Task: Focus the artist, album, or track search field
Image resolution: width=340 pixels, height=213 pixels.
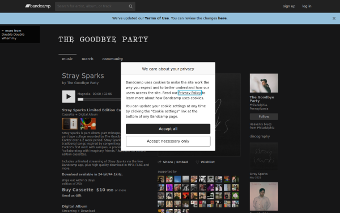Action: 95,6
